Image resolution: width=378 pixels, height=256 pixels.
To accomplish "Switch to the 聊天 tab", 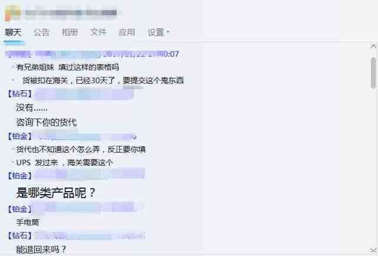I will coord(14,32).
